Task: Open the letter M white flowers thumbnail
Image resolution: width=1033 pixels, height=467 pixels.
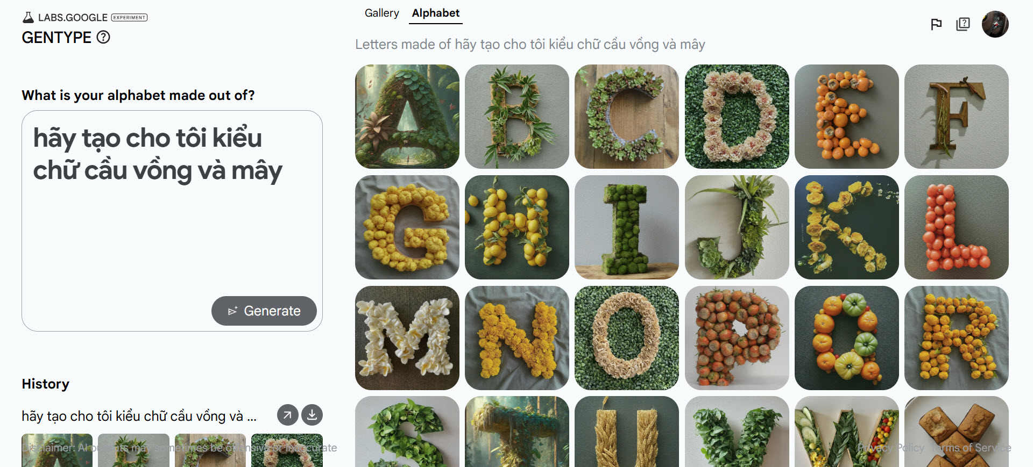Action: 407,338
